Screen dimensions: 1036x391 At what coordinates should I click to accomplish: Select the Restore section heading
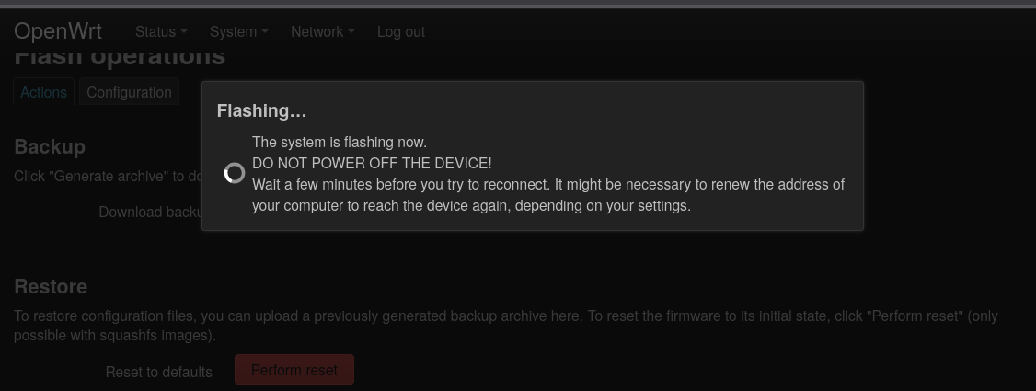coord(51,286)
